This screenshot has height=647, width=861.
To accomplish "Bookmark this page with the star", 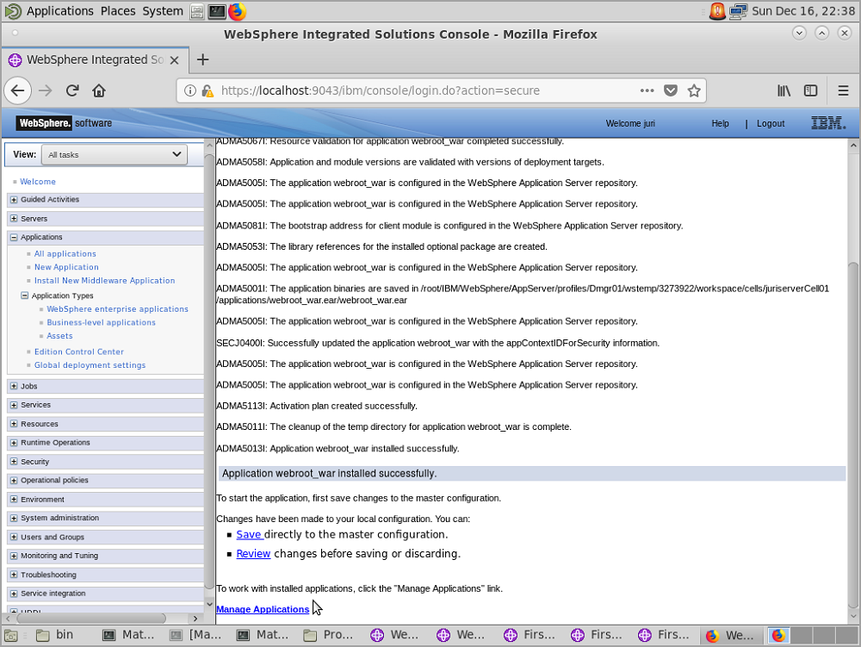I will pyautogui.click(x=694, y=90).
